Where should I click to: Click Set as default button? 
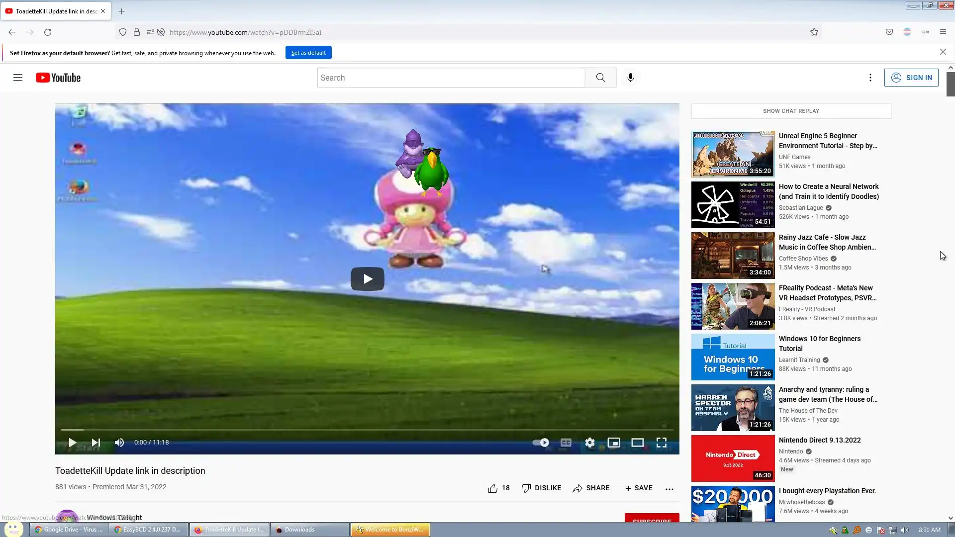click(x=308, y=53)
